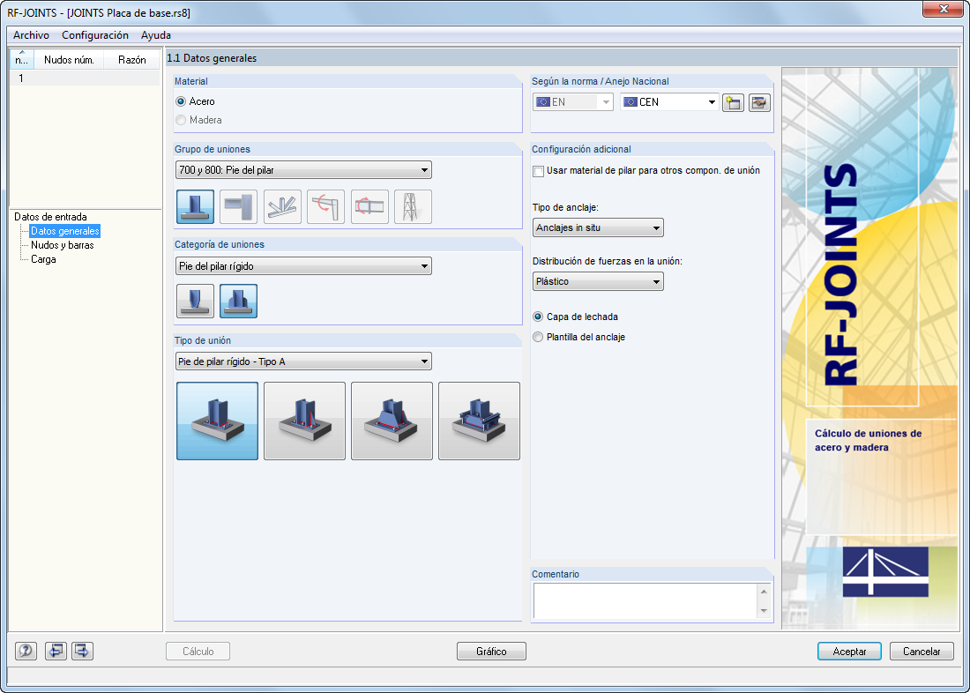The width and height of the screenshot is (970, 693).
Task: Open help via the question mark icon
Action: [26, 651]
